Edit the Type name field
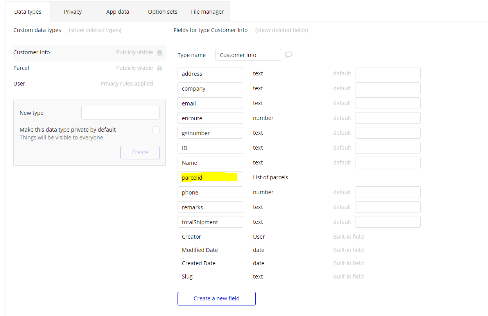 [x=248, y=55]
